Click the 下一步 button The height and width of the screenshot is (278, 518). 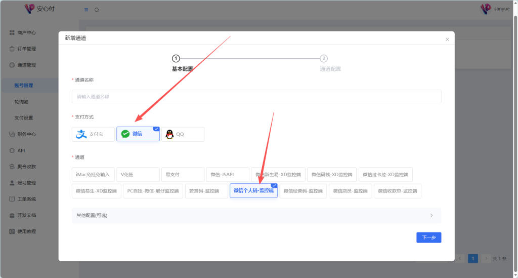pos(429,237)
